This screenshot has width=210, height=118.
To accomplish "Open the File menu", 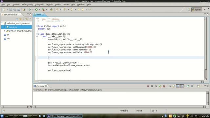I will [3, 5].
